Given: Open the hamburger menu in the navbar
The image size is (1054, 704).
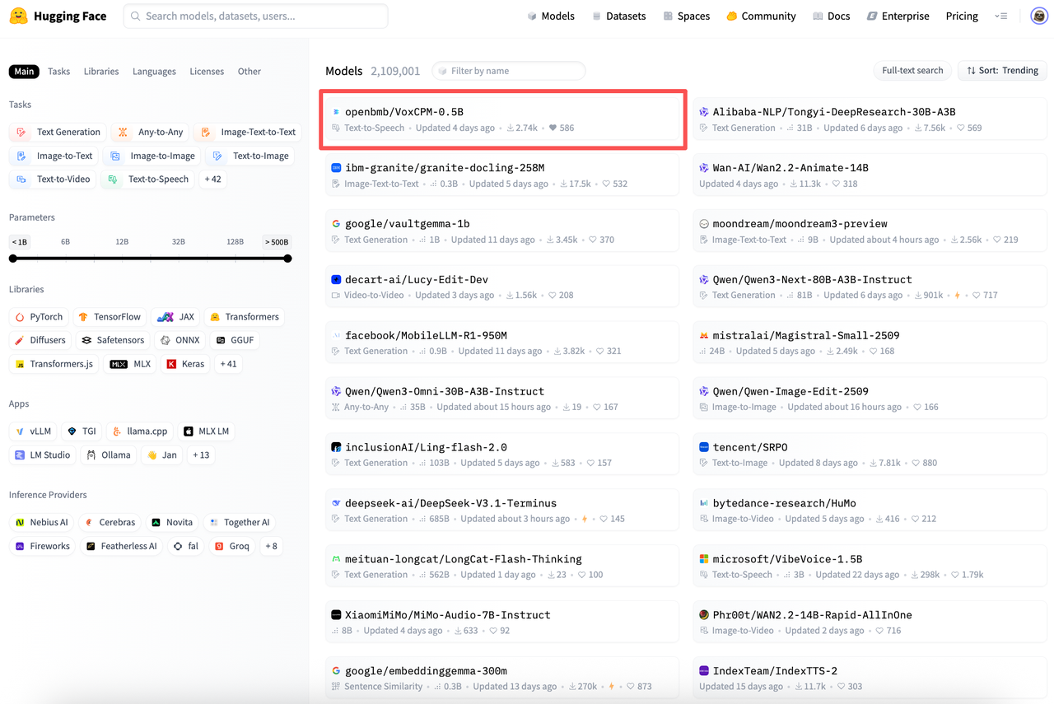Looking at the screenshot, I should click(x=1001, y=16).
